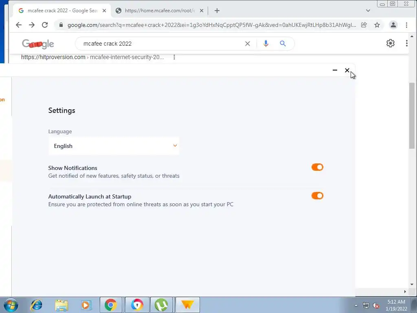Toggle the Show Notifications switch

click(317, 167)
